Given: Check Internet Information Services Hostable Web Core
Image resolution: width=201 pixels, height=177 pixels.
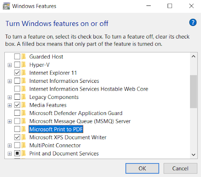Looking at the screenshot, I should [17, 89].
